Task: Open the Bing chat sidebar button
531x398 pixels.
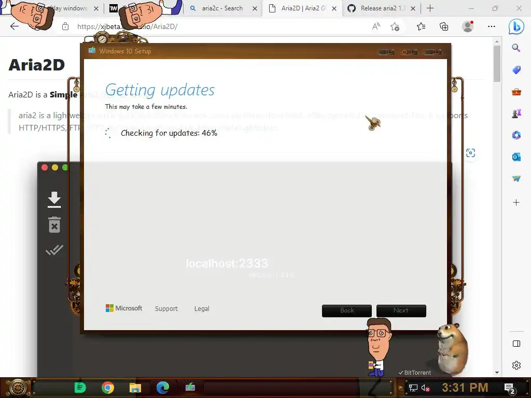Action: tap(516, 27)
